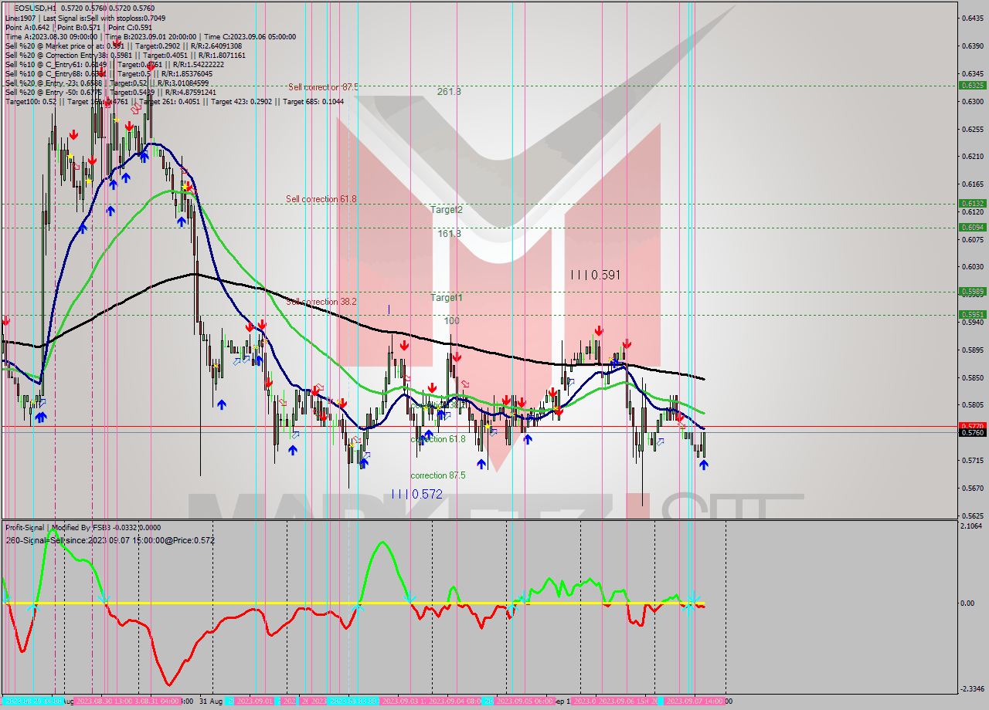
Task: Click the 0.5850 price axis value
Action: pos(971,377)
